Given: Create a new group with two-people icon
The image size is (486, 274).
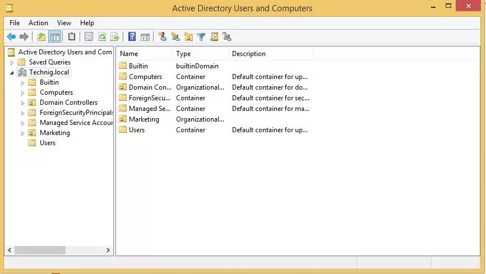Looking at the screenshot, I should [x=175, y=37].
